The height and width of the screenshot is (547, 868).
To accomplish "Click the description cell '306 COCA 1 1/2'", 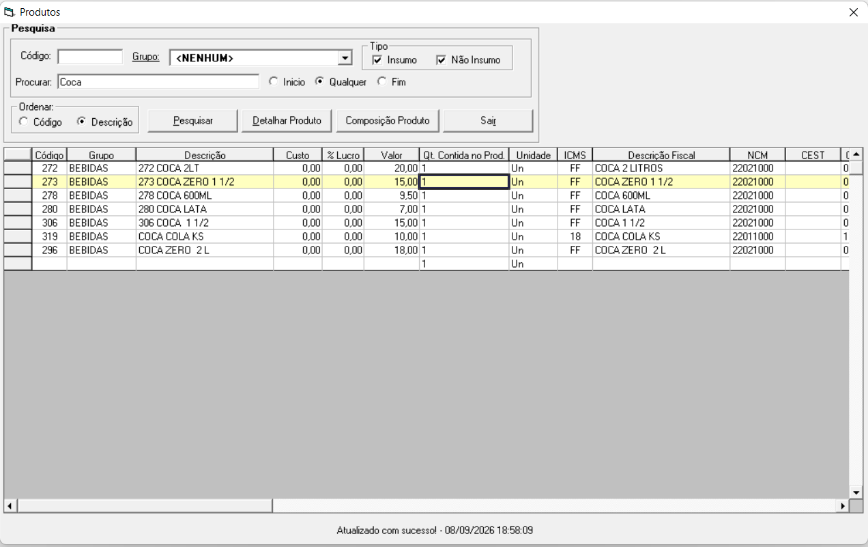I will click(205, 223).
